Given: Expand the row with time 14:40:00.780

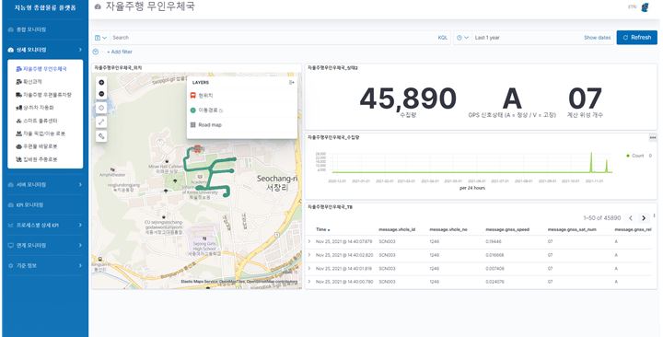Looking at the screenshot, I should [x=309, y=282].
